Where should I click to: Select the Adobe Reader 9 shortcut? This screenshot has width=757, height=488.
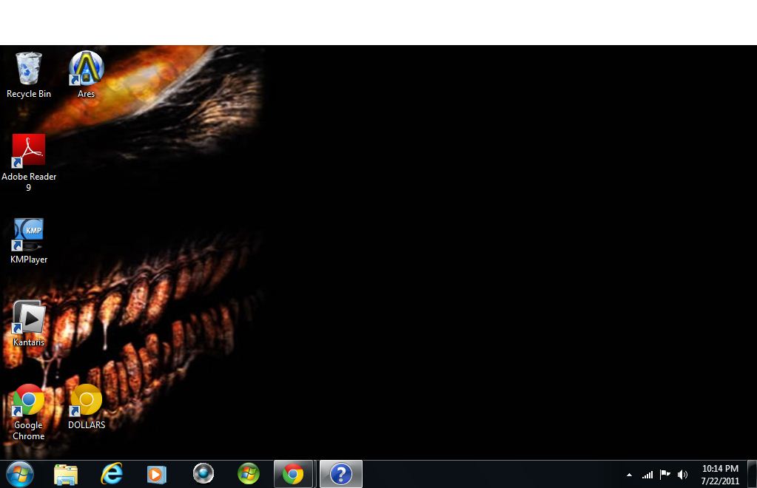(28, 163)
